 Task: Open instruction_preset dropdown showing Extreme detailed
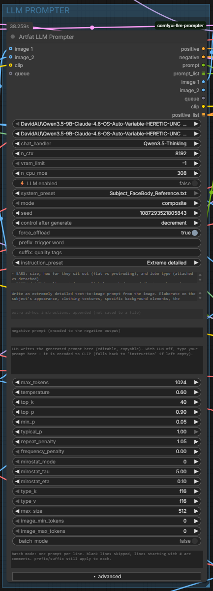(x=107, y=263)
